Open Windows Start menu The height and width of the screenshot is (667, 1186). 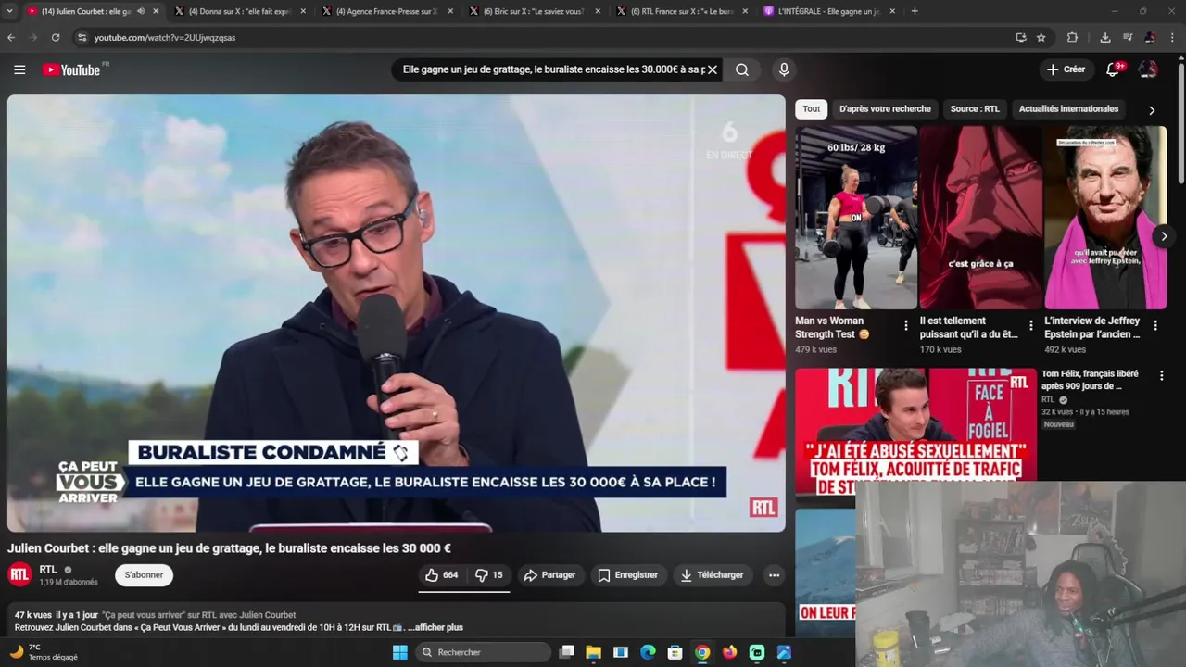399,652
